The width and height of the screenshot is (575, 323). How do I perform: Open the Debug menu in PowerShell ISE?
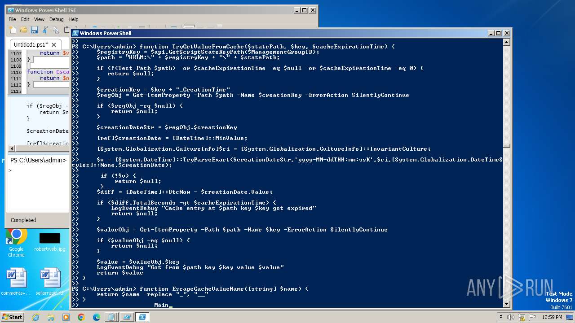pos(57,19)
